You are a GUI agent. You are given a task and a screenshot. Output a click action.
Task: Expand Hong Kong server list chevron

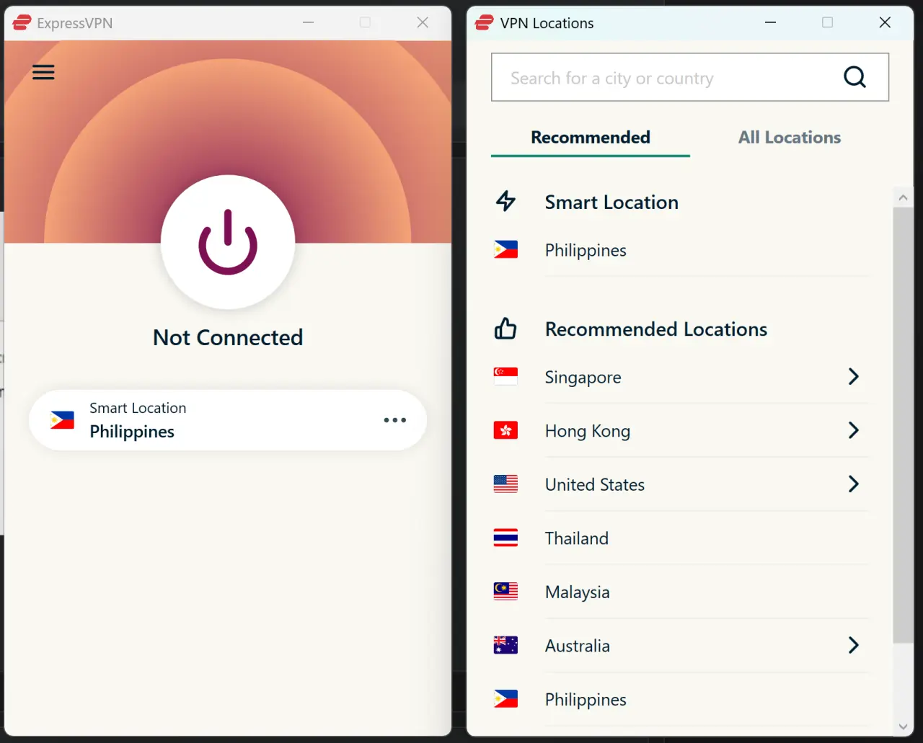click(x=854, y=430)
